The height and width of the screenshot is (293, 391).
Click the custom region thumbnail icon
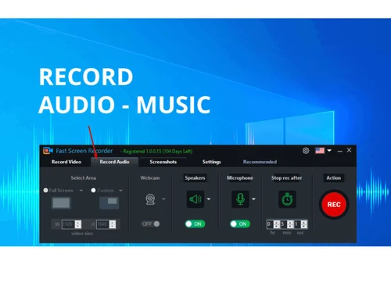109,202
